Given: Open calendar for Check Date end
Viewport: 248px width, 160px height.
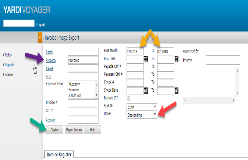Looking at the screenshot, I should tap(176, 90).
